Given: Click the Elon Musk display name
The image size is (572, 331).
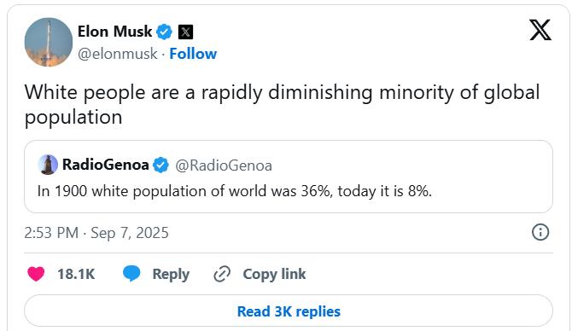Looking at the screenshot, I should (114, 32).
